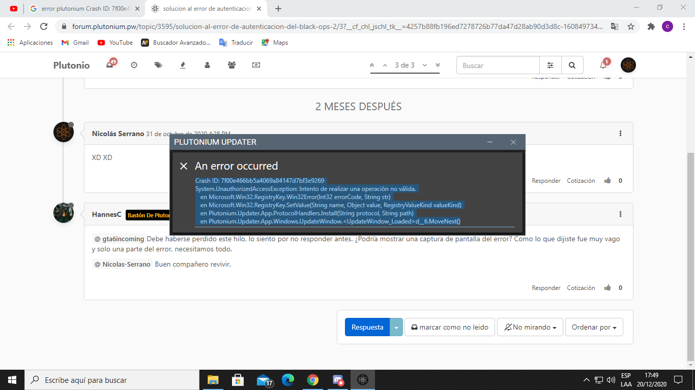This screenshot has width=695, height=390.
Task: Open Chrome profile avatar
Action: [x=668, y=26]
